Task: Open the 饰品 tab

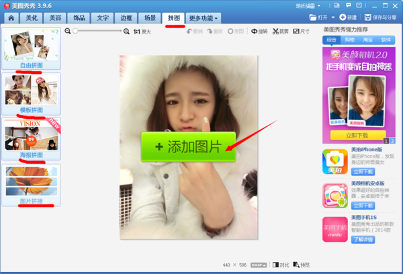Action: click(x=79, y=18)
